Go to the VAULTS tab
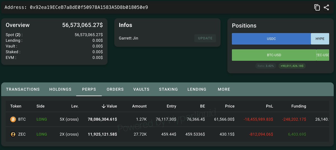 (x=141, y=89)
